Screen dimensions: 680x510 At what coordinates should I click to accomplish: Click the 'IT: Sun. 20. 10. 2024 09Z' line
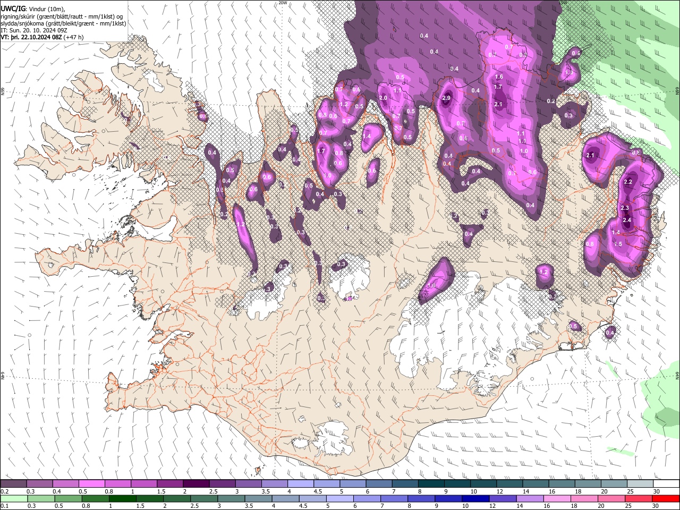coord(34,30)
